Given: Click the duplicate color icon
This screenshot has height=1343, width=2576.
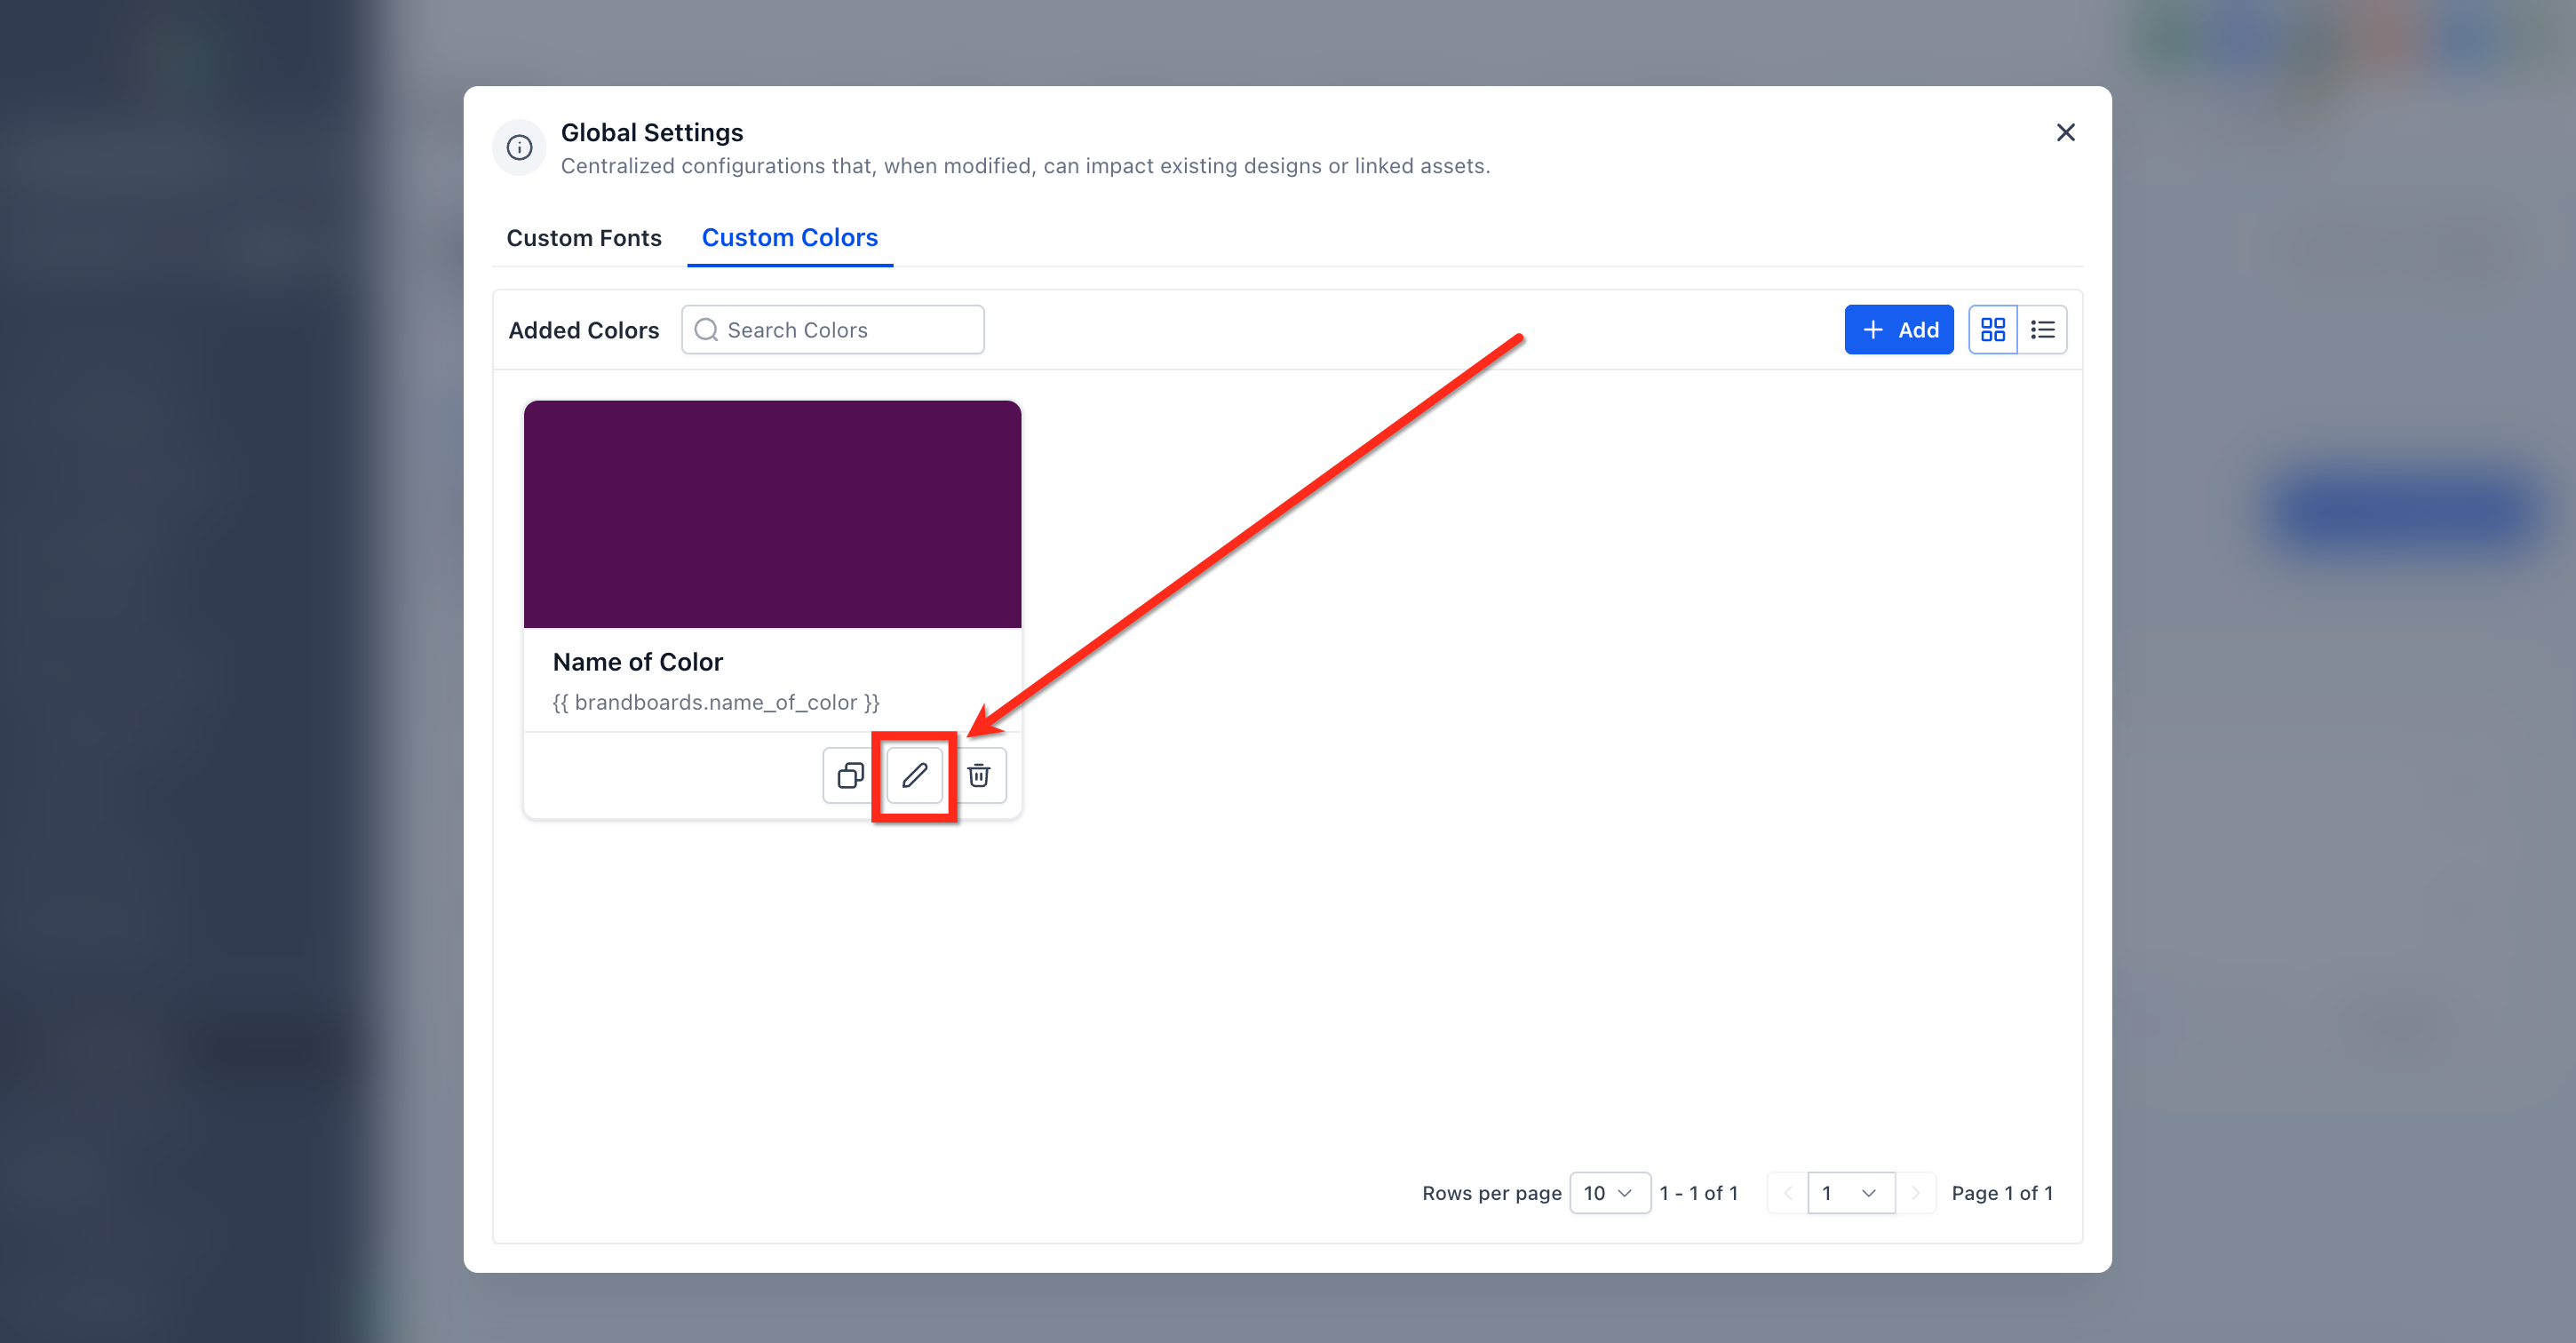Looking at the screenshot, I should tap(850, 775).
